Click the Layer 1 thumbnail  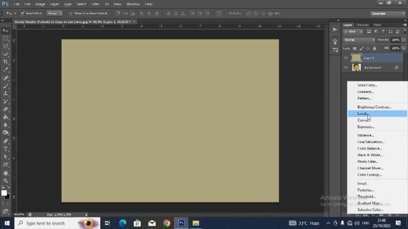tap(356, 58)
